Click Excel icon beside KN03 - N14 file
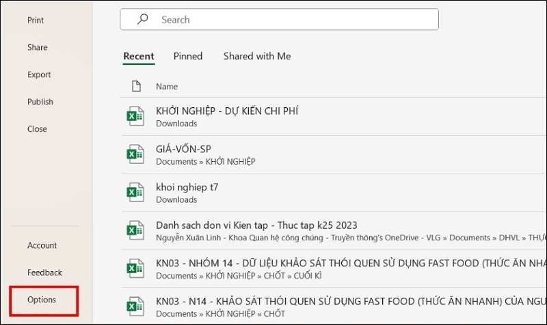 [x=135, y=306]
